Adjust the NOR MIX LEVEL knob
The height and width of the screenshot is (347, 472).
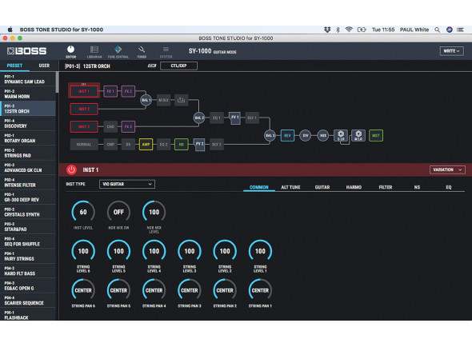154,212
